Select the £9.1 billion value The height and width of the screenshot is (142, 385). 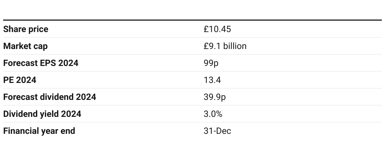coord(225,46)
